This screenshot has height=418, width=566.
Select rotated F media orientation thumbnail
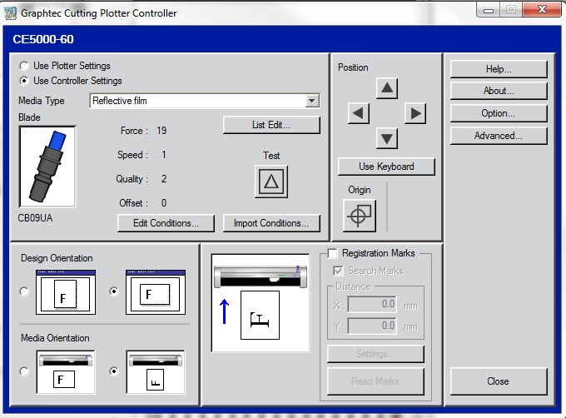point(156,372)
